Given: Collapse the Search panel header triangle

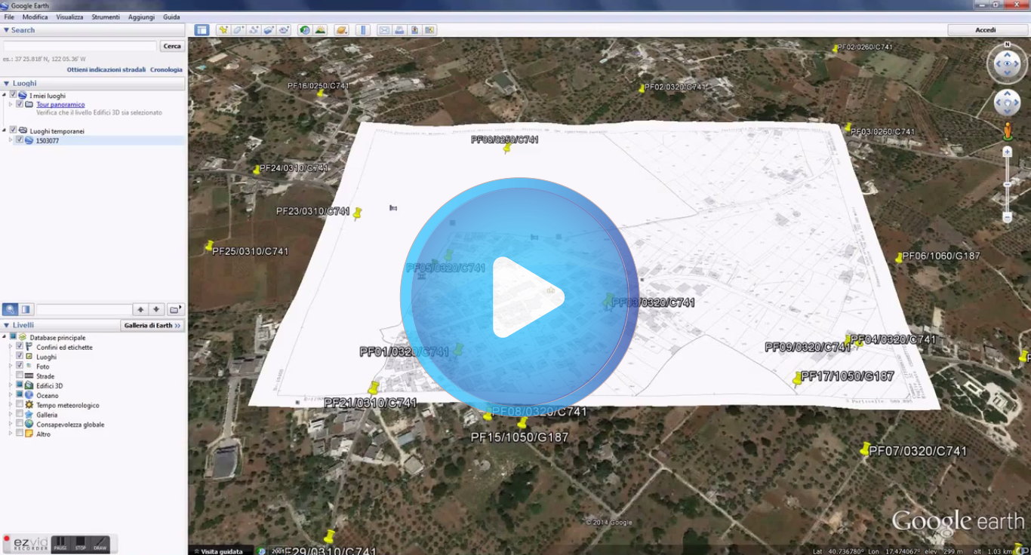Looking at the screenshot, I should (7, 30).
